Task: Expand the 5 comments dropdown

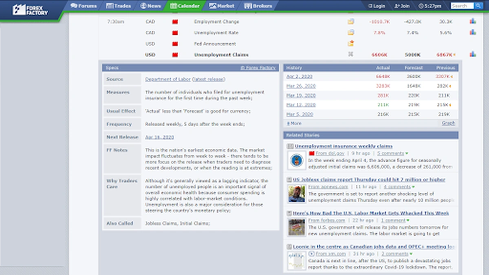Action: pos(392,154)
